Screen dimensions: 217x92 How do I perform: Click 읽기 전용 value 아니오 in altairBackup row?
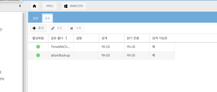point(131,55)
